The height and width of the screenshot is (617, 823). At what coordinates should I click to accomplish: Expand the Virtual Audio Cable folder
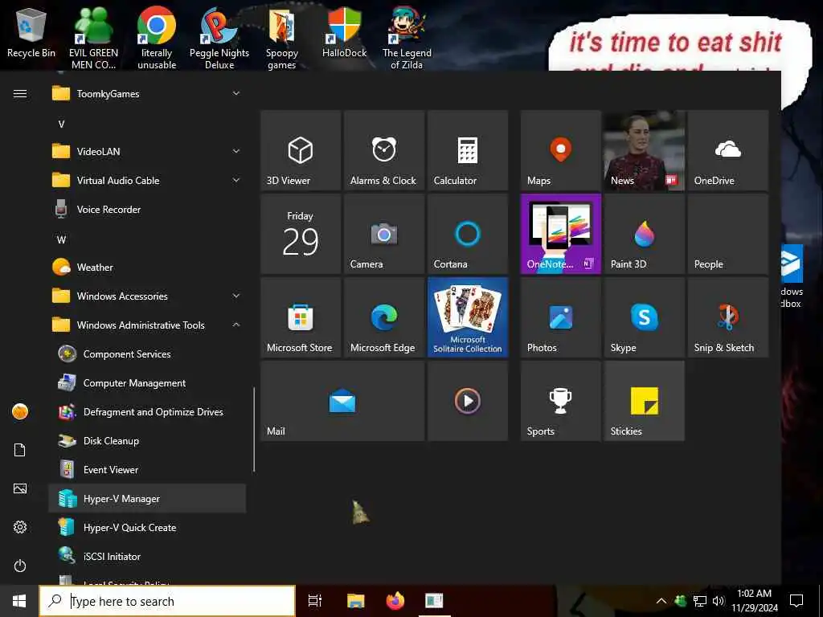click(x=147, y=181)
